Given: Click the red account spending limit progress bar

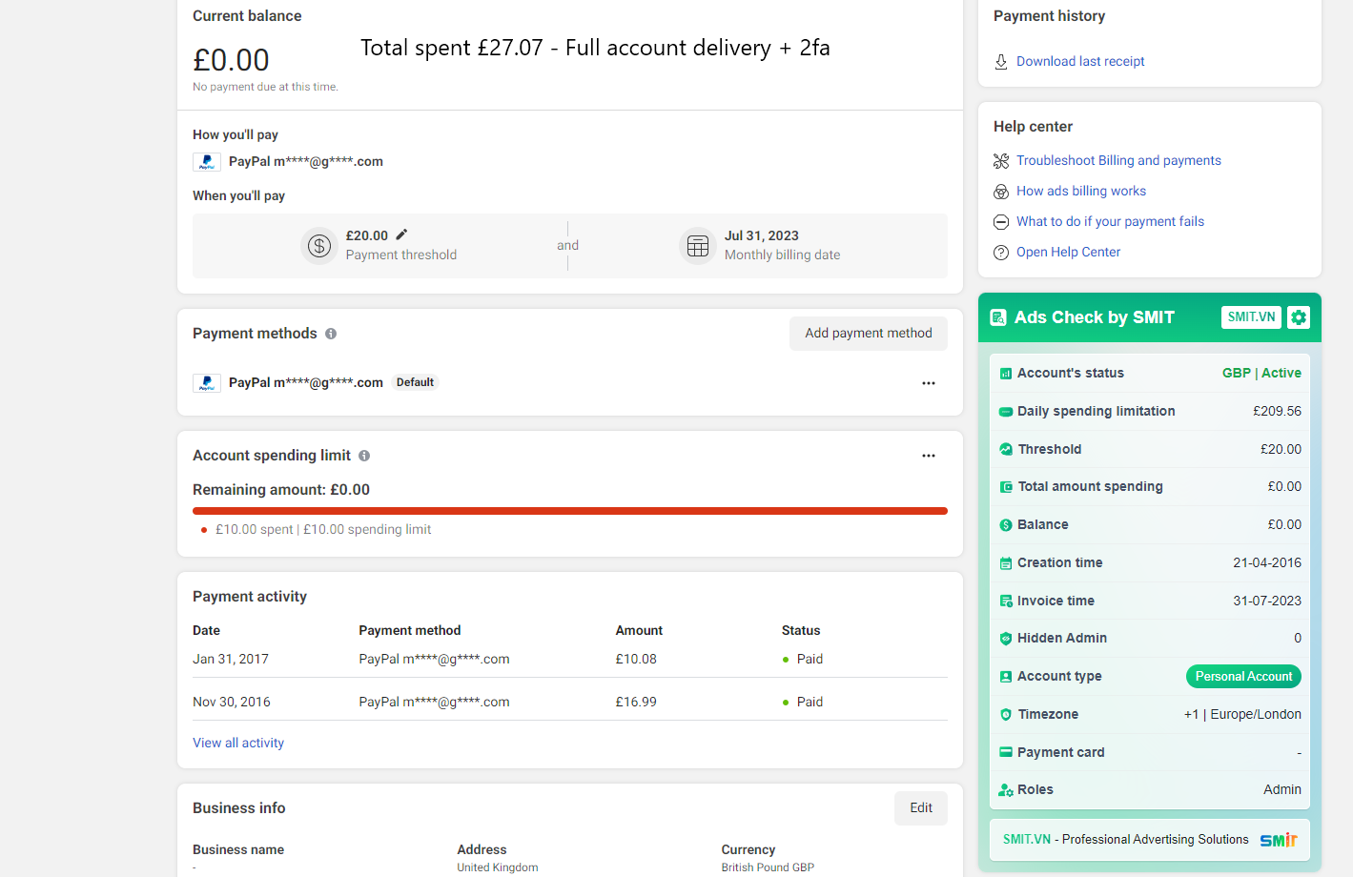Looking at the screenshot, I should [x=570, y=511].
